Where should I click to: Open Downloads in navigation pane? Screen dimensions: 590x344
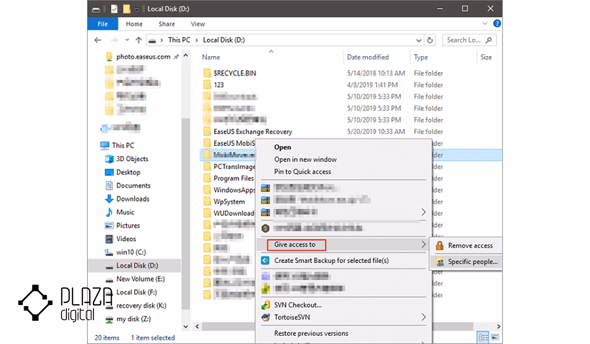133,199
